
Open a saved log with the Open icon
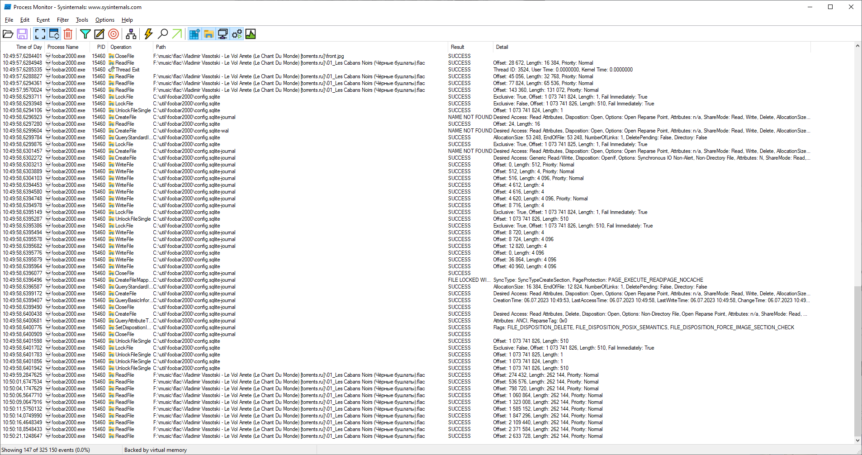tap(8, 34)
